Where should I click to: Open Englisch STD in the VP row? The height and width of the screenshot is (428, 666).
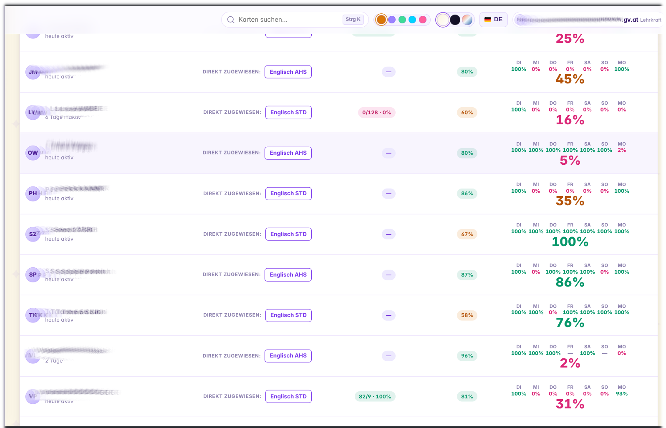coord(288,396)
